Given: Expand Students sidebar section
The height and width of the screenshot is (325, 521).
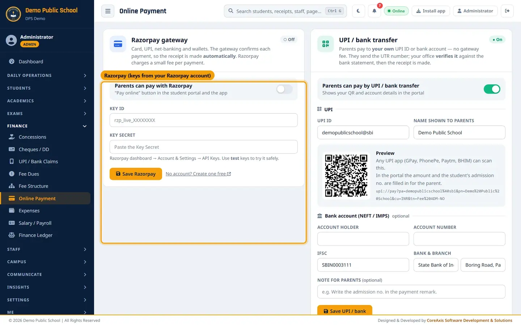Looking at the screenshot, I should coord(47,88).
